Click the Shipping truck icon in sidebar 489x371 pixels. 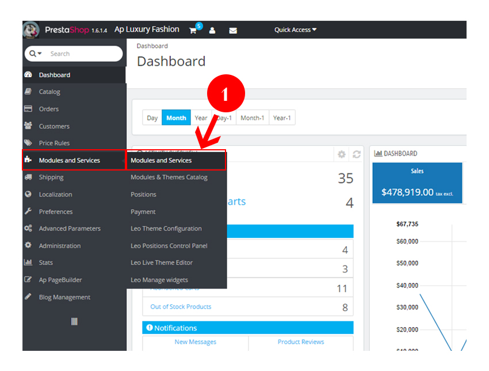pyautogui.click(x=28, y=177)
